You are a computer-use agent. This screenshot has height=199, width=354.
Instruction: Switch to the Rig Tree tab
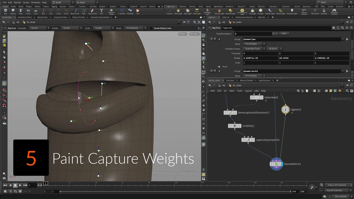(261, 17)
